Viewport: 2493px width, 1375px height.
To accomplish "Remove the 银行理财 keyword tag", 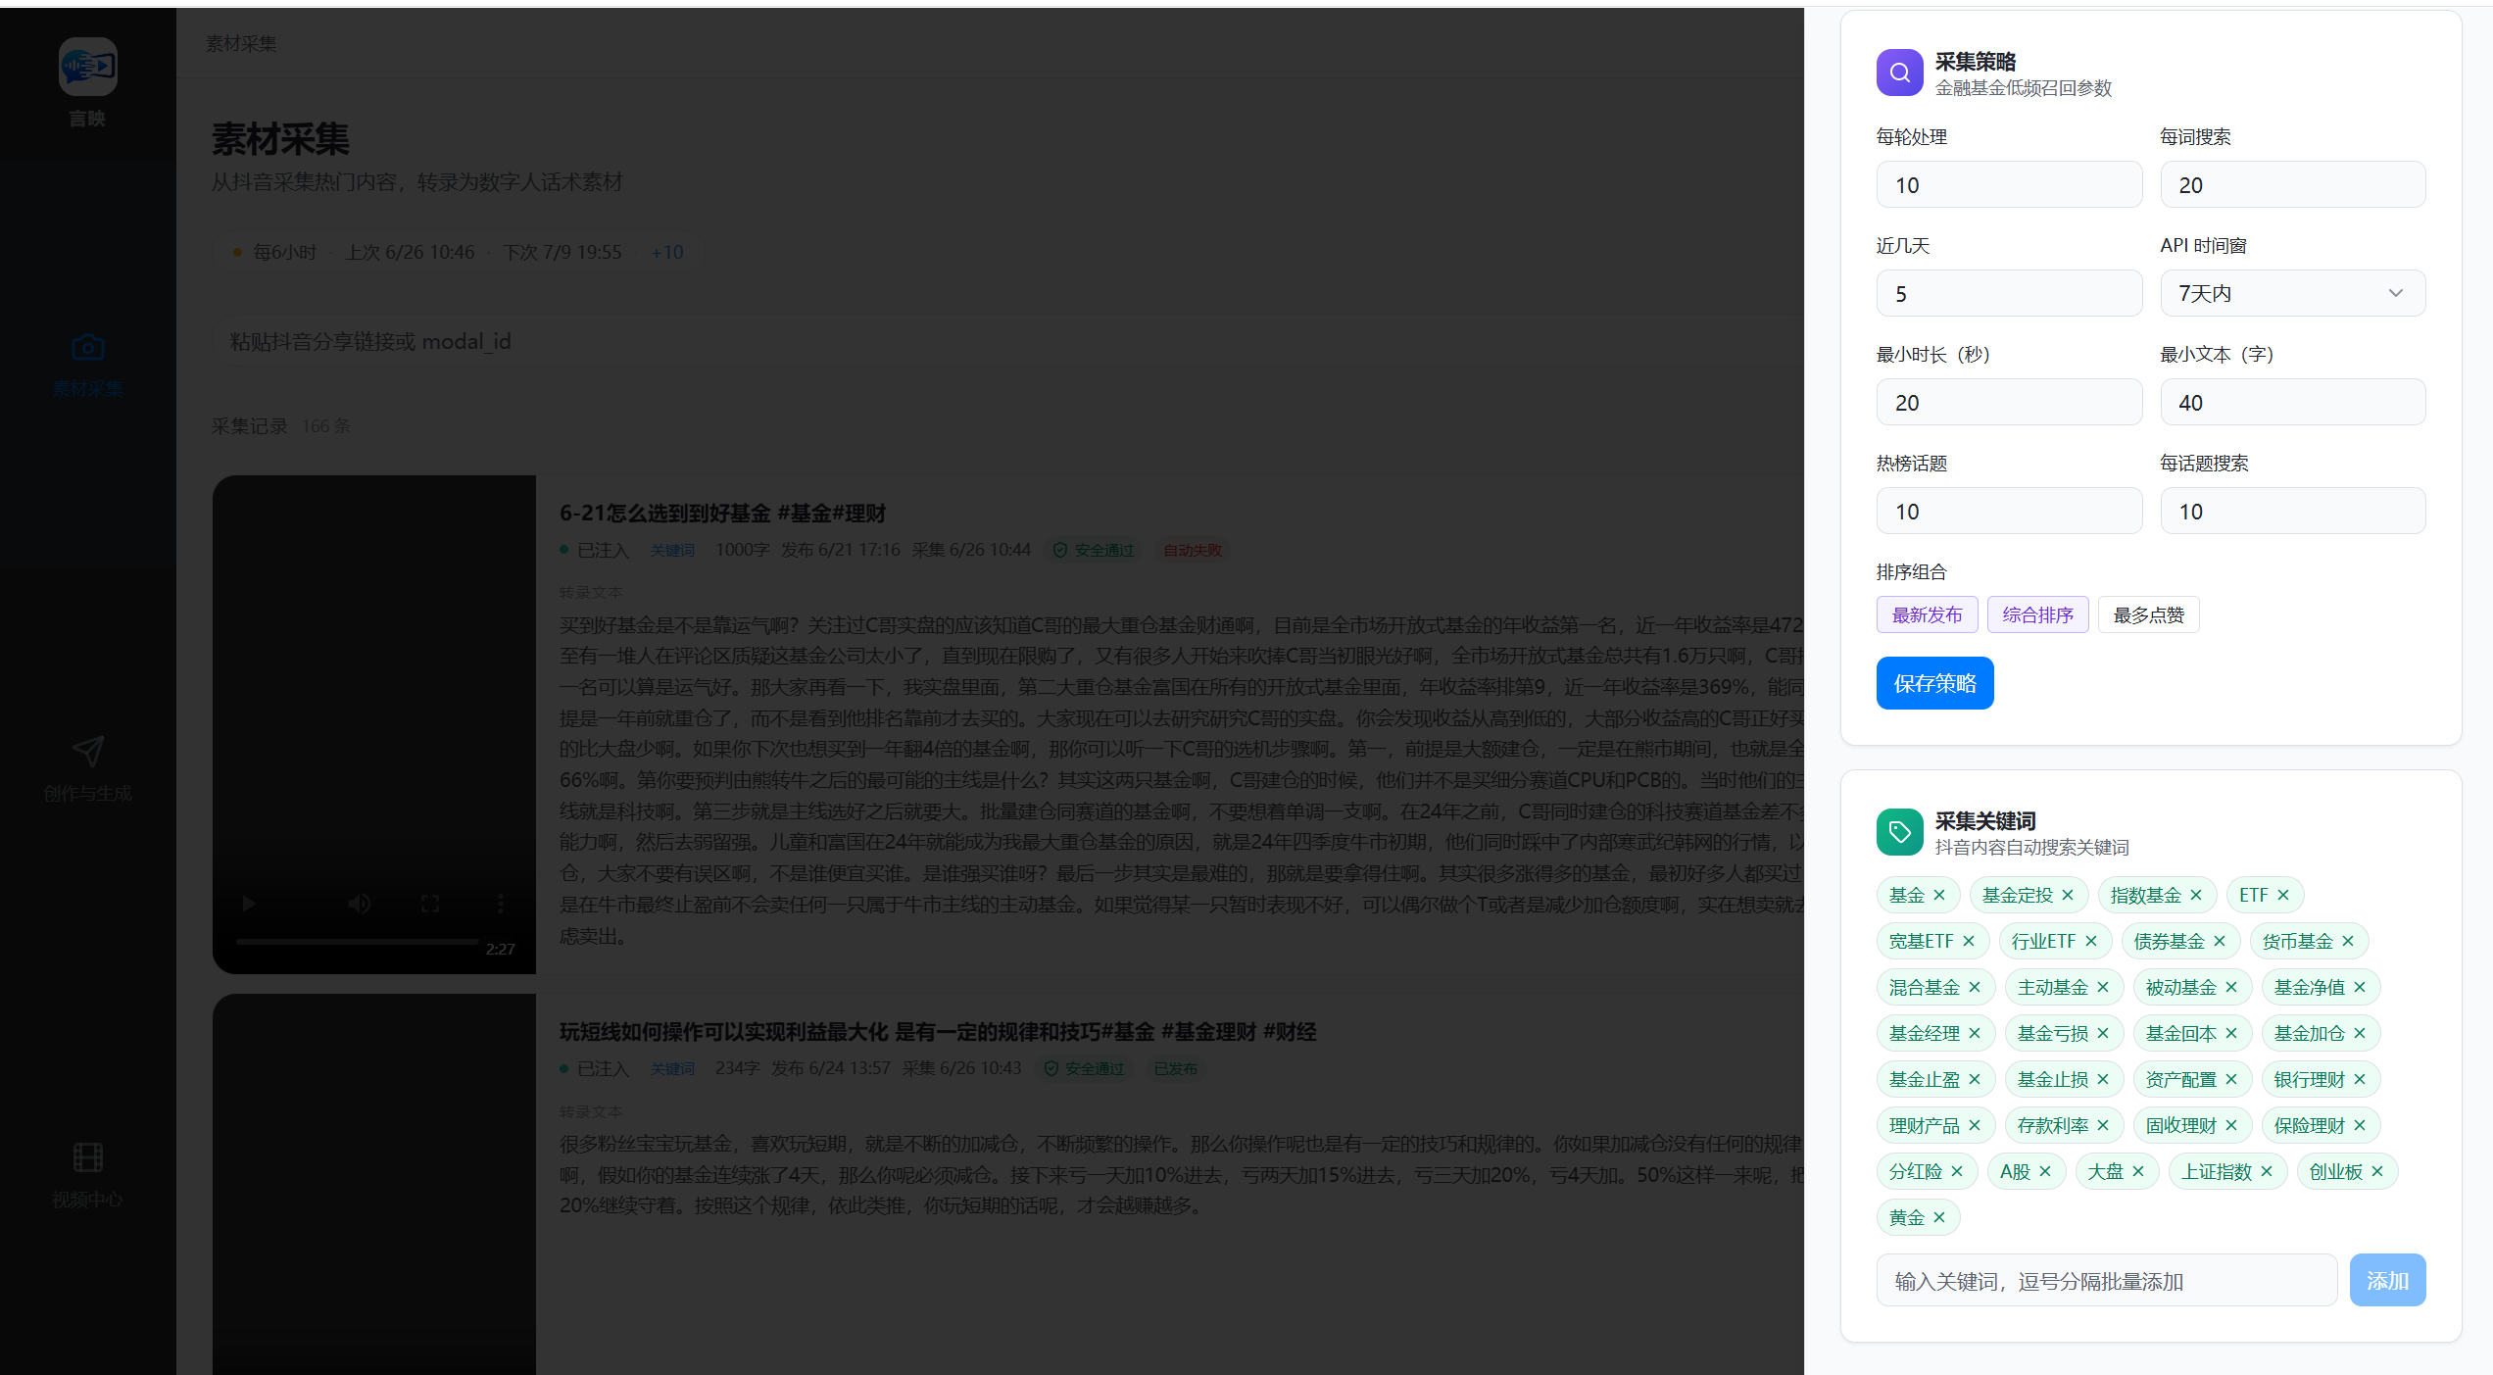I will tap(2359, 1079).
